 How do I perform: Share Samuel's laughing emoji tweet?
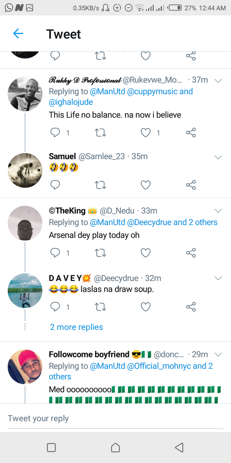pos(191,185)
